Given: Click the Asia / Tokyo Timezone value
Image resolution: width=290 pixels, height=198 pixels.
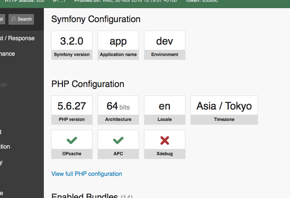Looking at the screenshot, I should [x=224, y=106].
